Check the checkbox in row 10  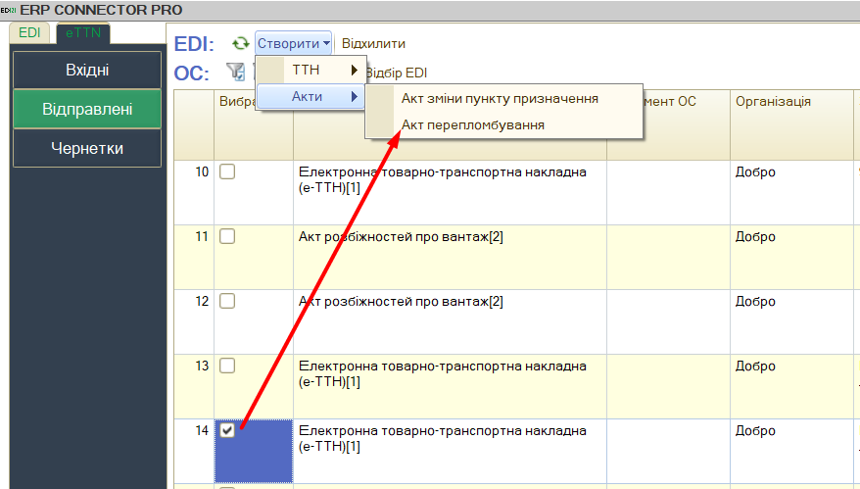tap(227, 171)
